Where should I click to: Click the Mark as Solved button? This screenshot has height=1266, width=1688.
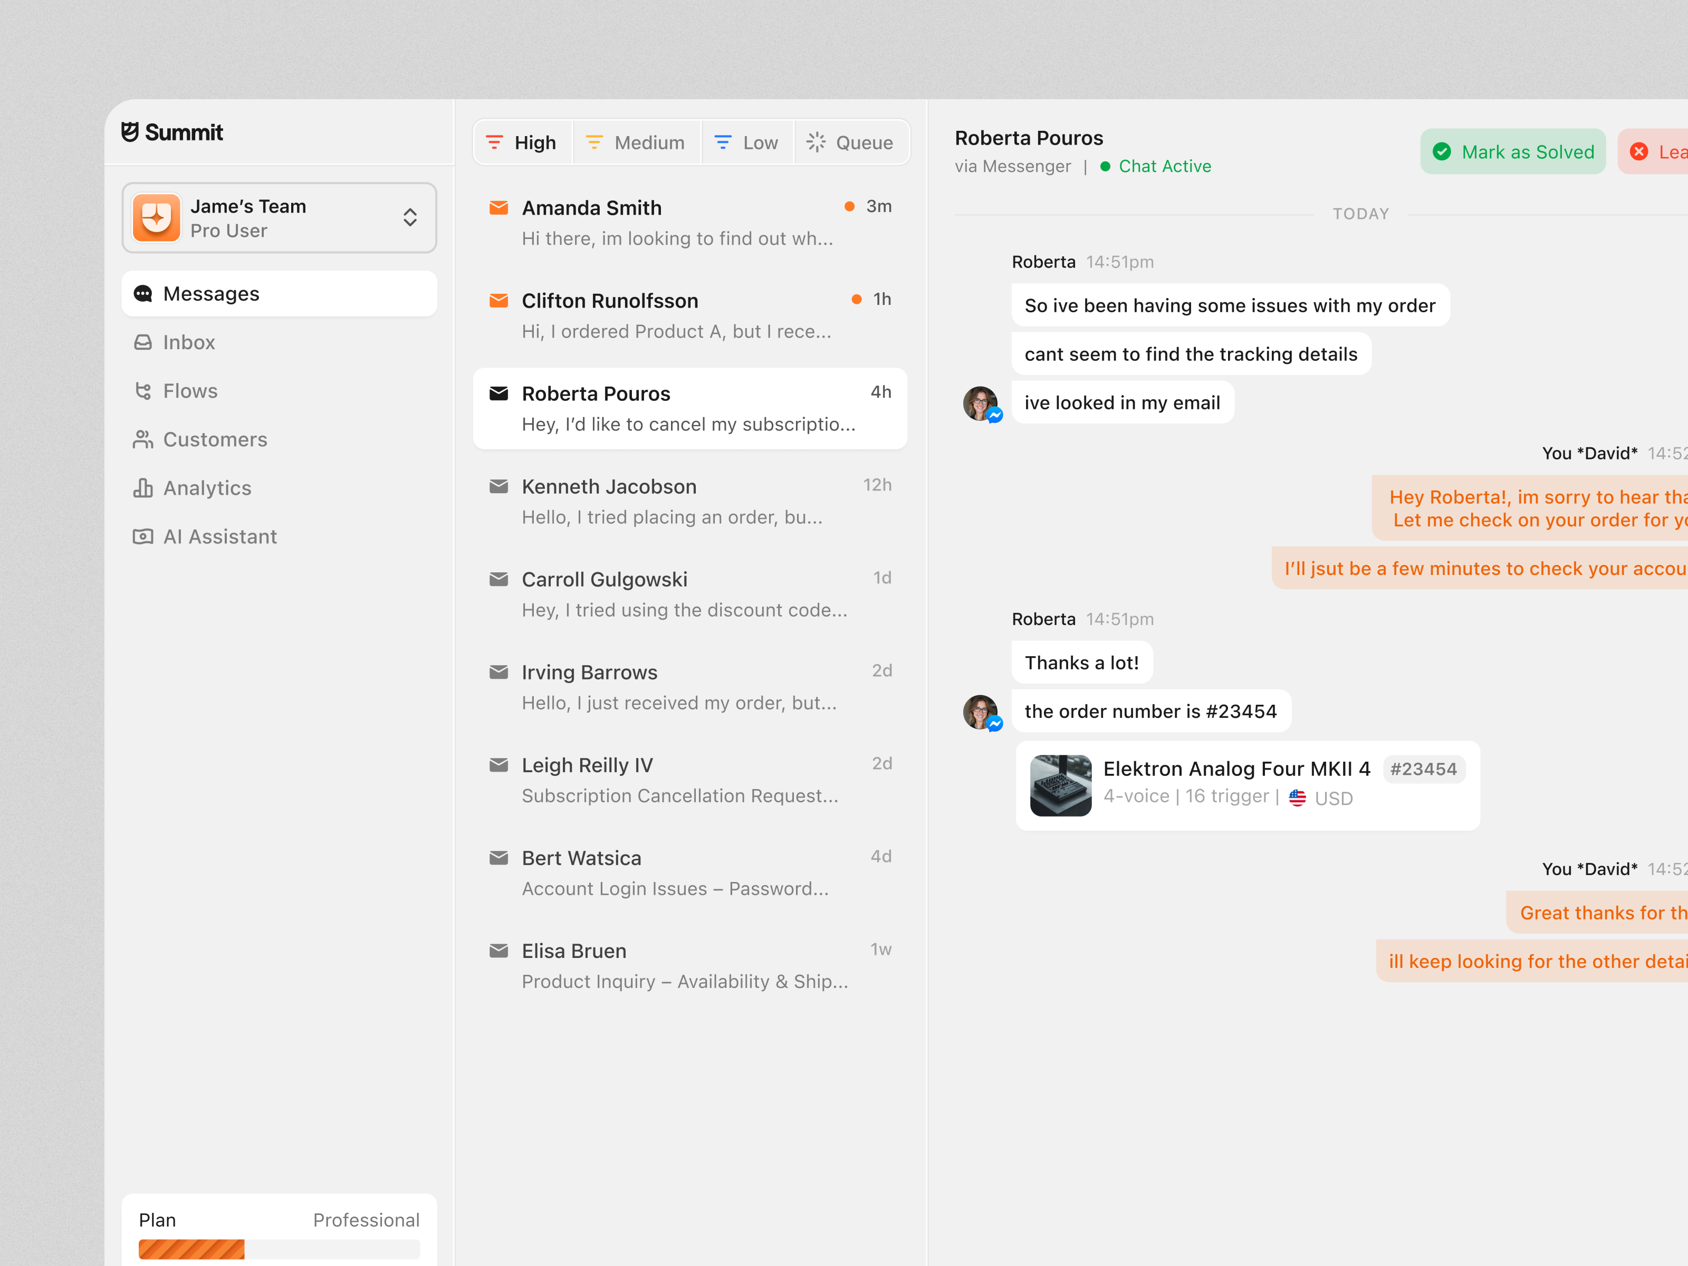1512,152
